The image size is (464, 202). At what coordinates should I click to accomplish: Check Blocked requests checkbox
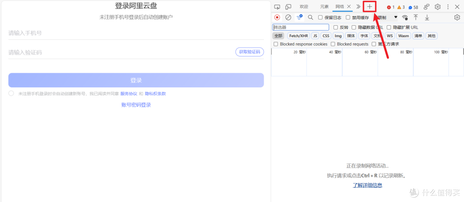click(x=333, y=44)
